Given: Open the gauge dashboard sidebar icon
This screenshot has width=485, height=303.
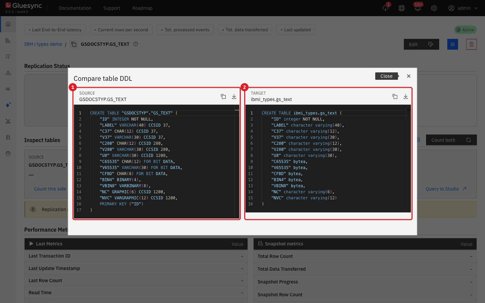Looking at the screenshot, I should 8,154.
